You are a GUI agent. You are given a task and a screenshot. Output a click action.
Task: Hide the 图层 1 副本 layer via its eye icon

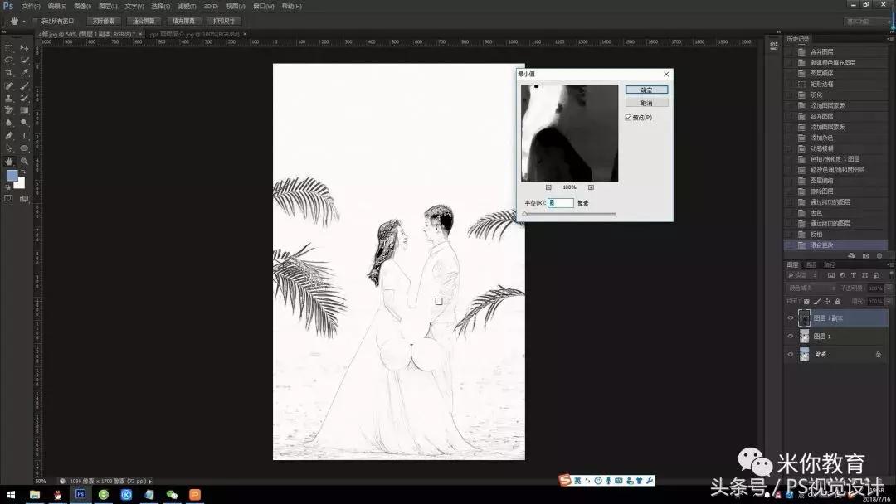pyautogui.click(x=790, y=318)
